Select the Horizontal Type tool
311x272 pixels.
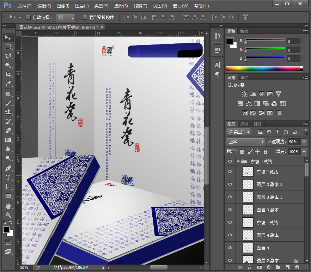pos(8,177)
